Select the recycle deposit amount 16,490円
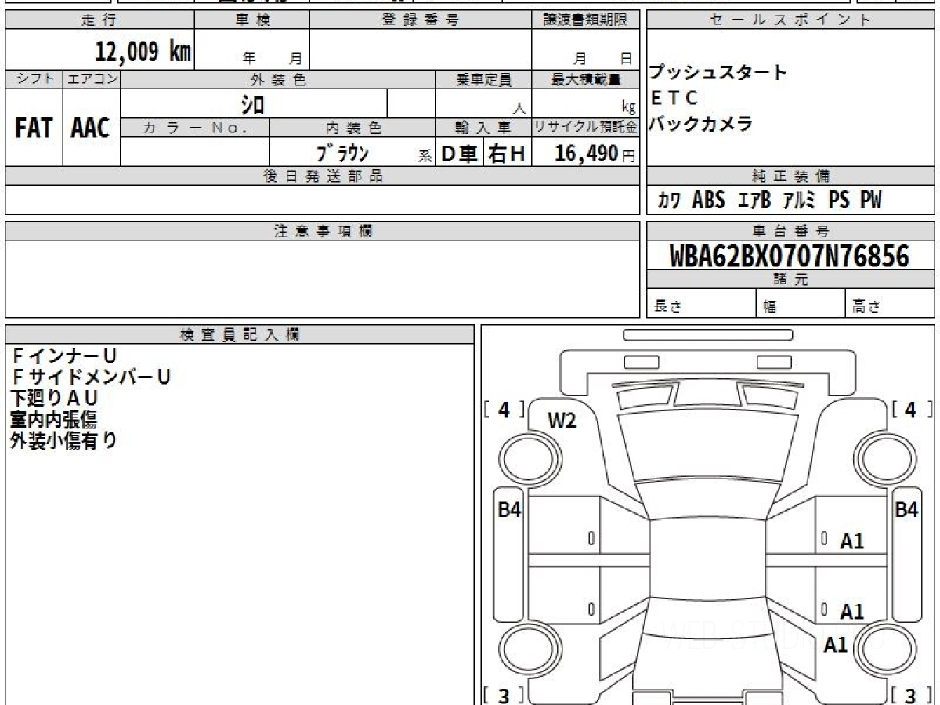Screen dimensions: 940x705 coord(595,154)
